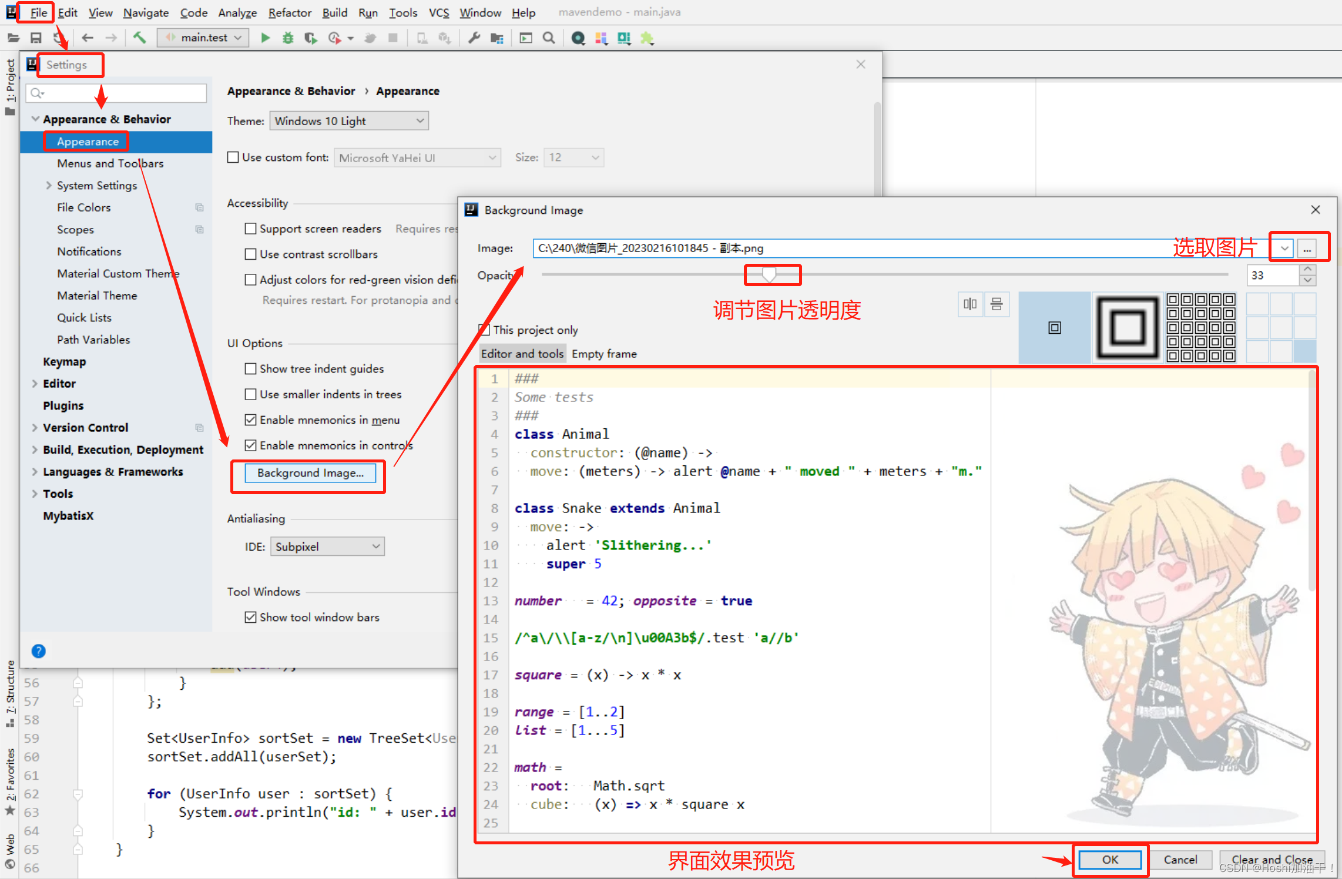1342x879 pixels.
Task: Open the File menu
Action: coord(38,12)
